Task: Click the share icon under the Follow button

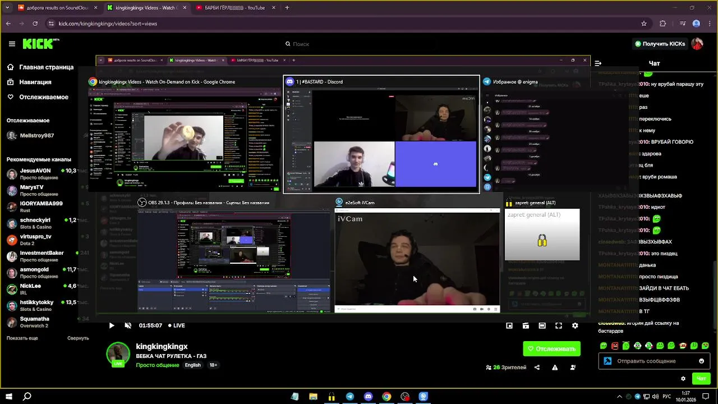Action: tap(537, 368)
